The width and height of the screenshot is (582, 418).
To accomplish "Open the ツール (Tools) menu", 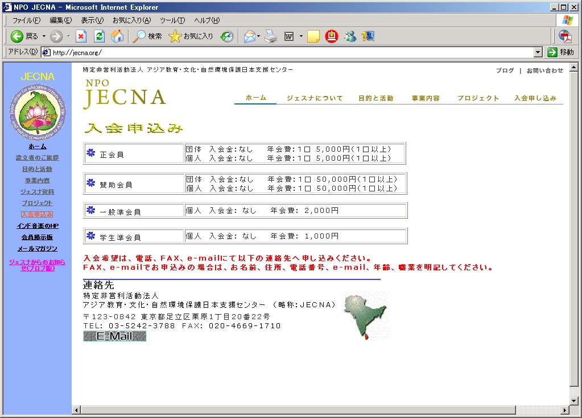I will coord(172,20).
